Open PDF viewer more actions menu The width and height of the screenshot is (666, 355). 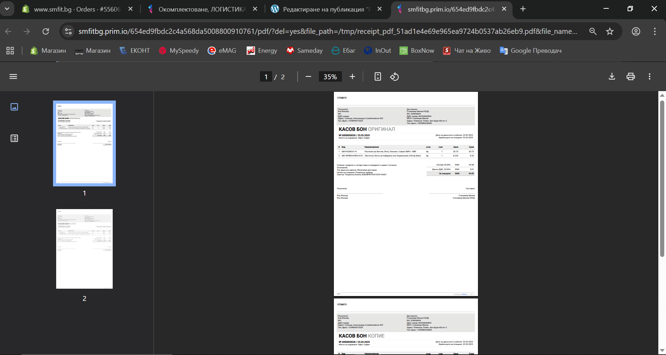coord(649,76)
